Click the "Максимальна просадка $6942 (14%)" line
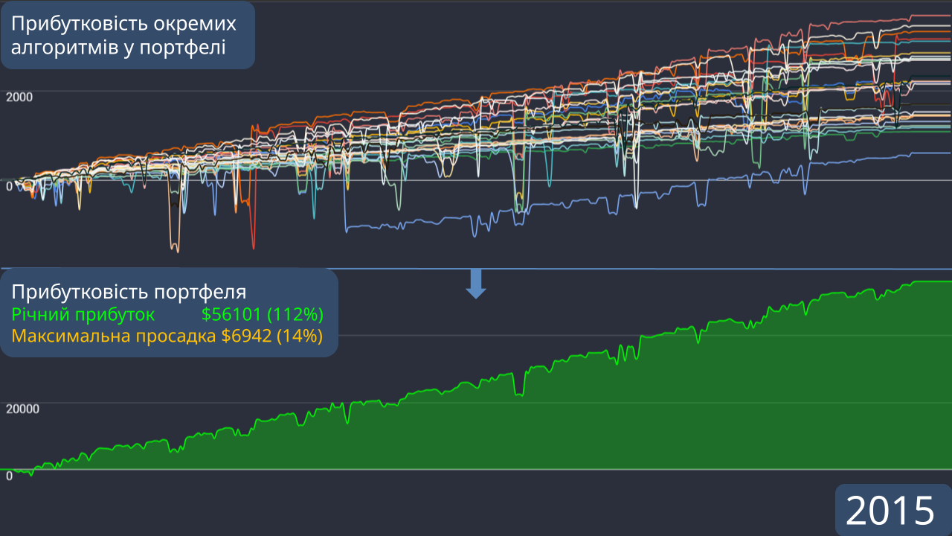 point(167,336)
